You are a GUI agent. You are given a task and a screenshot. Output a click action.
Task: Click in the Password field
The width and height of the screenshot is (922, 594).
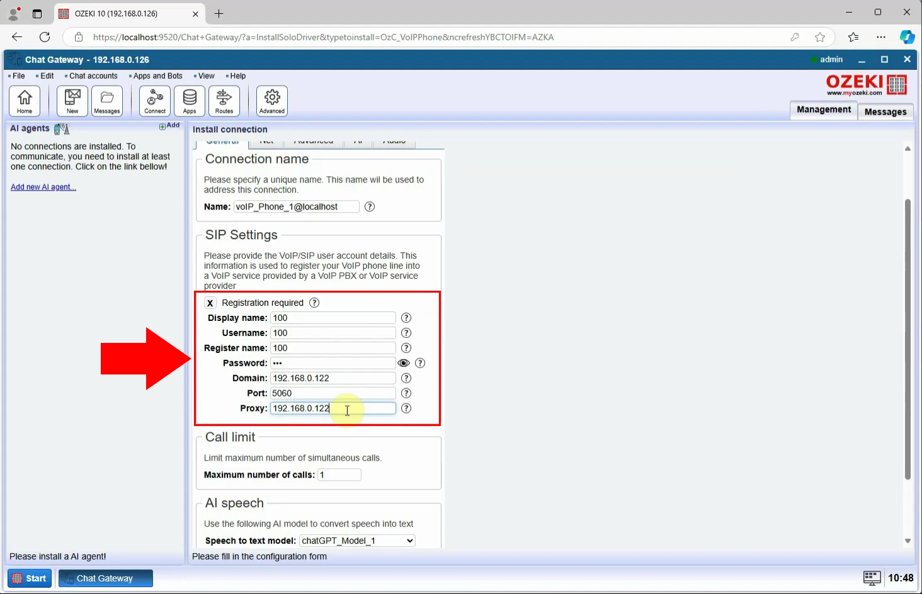click(x=333, y=363)
